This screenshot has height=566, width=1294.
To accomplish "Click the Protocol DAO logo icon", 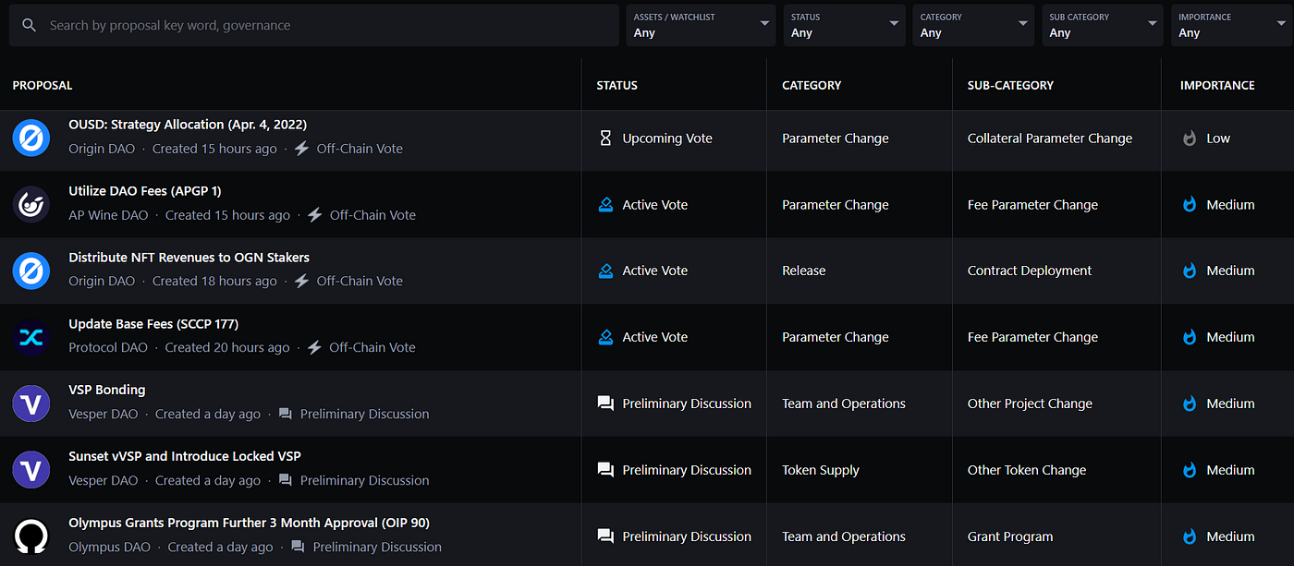I will click(31, 337).
